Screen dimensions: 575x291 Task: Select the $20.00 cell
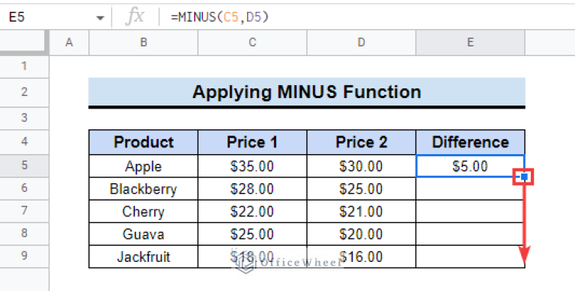[361, 234]
